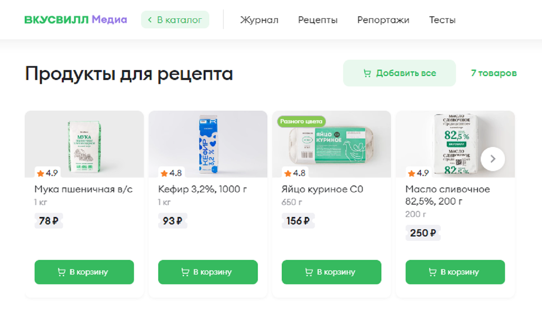Click the cart icon on kefir's "В корзину" button
The height and width of the screenshot is (326, 542).
185,272
